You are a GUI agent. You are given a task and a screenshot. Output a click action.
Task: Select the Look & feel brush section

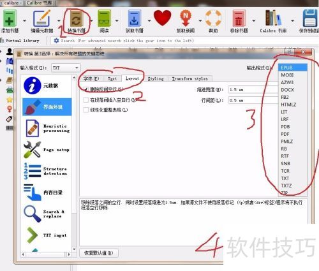pos(47,107)
